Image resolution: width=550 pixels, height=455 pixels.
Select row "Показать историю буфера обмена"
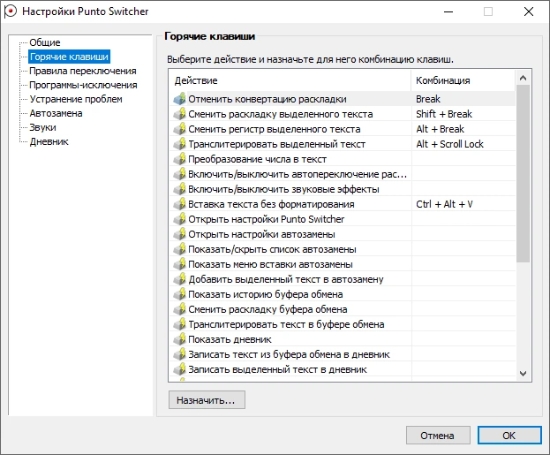coord(343,294)
